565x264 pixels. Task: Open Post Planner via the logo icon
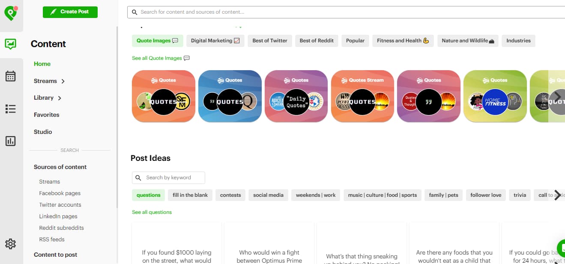pyautogui.click(x=10, y=12)
